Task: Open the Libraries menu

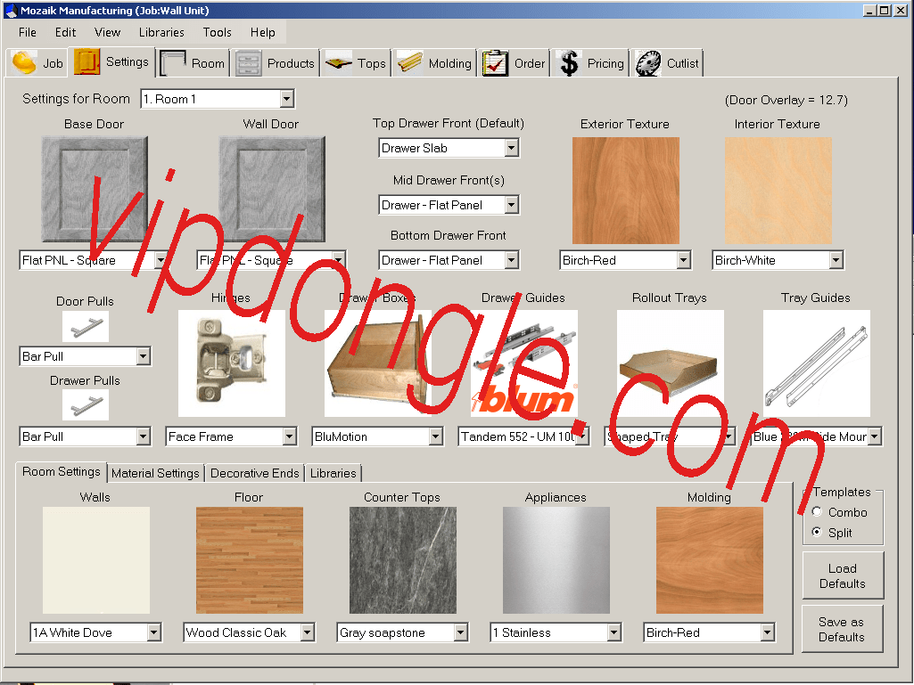Action: click(161, 32)
